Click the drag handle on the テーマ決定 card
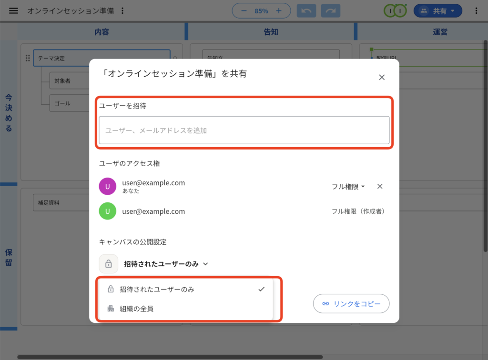Image resolution: width=488 pixels, height=360 pixels. pyautogui.click(x=27, y=58)
